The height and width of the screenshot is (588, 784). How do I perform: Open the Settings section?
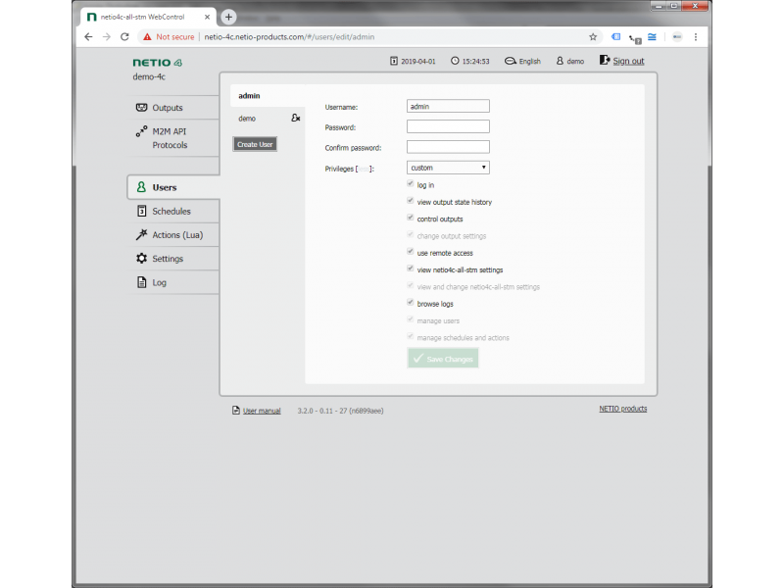coord(173,259)
